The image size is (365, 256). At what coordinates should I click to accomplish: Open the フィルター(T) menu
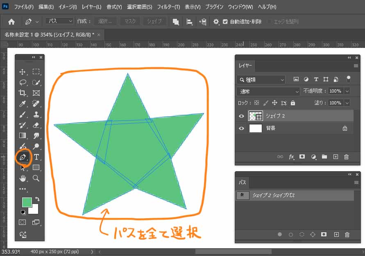(x=168, y=7)
